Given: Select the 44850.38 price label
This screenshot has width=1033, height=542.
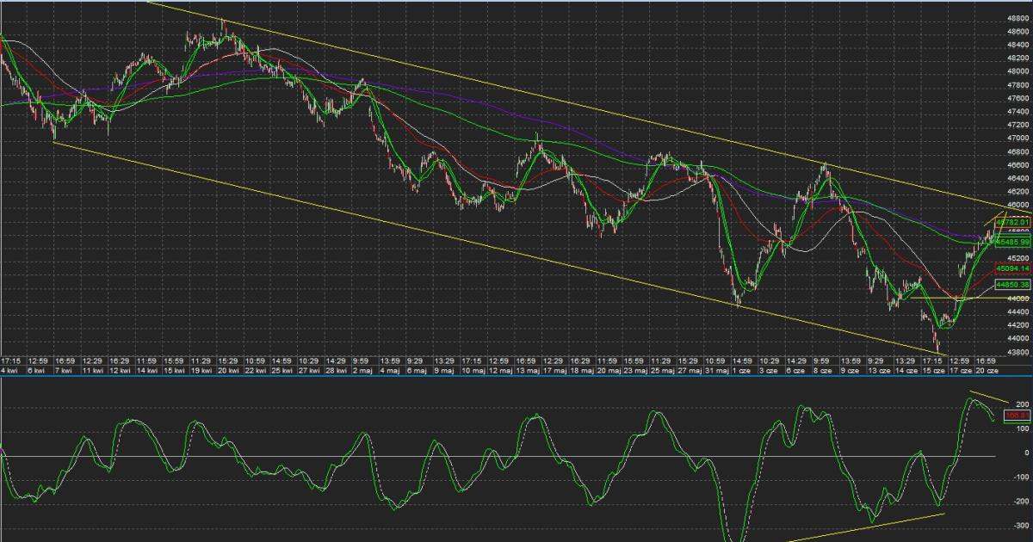Looking at the screenshot, I should coord(1012,283).
